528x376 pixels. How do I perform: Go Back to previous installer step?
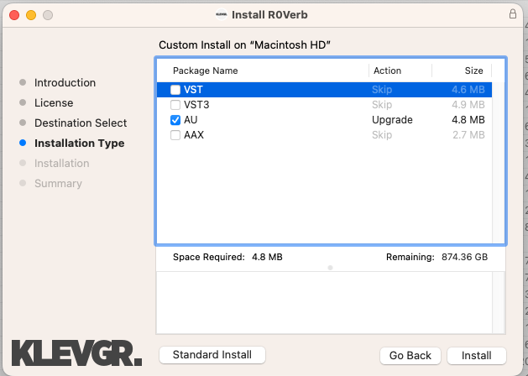coord(410,356)
